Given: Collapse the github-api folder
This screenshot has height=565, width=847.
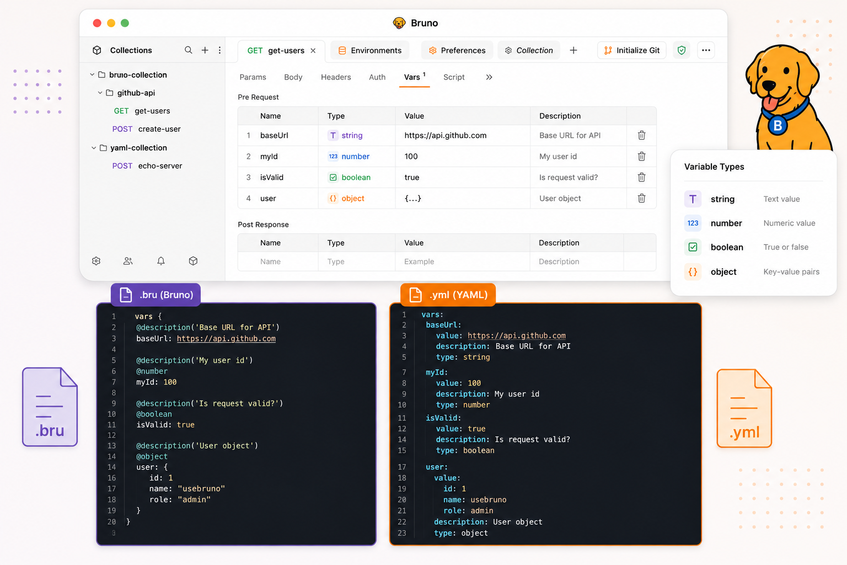Looking at the screenshot, I should point(100,93).
